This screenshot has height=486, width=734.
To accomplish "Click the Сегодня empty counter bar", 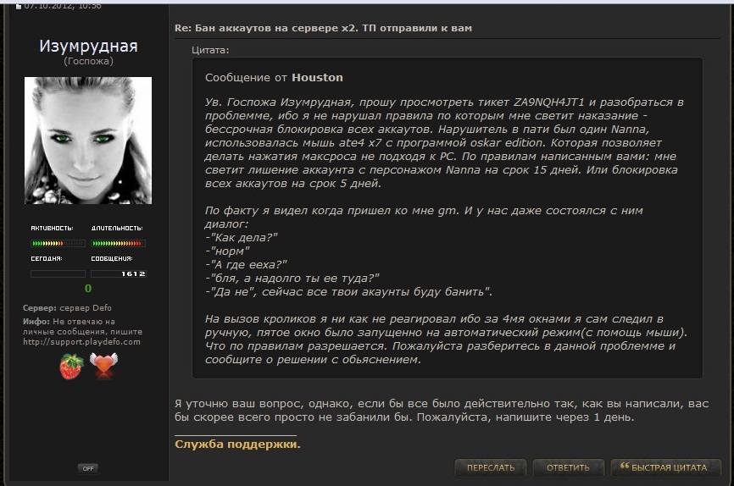I will tap(58, 274).
